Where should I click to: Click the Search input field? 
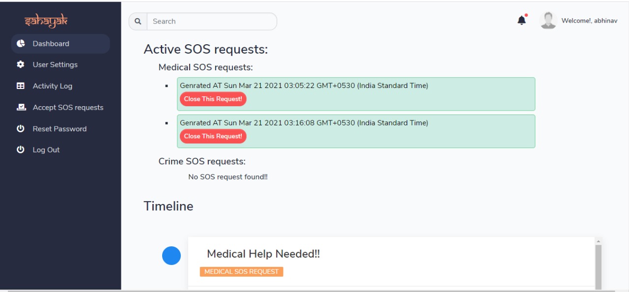coord(212,22)
